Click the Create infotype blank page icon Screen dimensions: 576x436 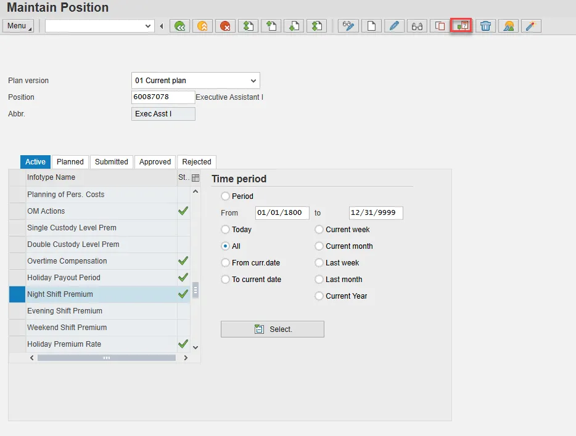point(371,26)
